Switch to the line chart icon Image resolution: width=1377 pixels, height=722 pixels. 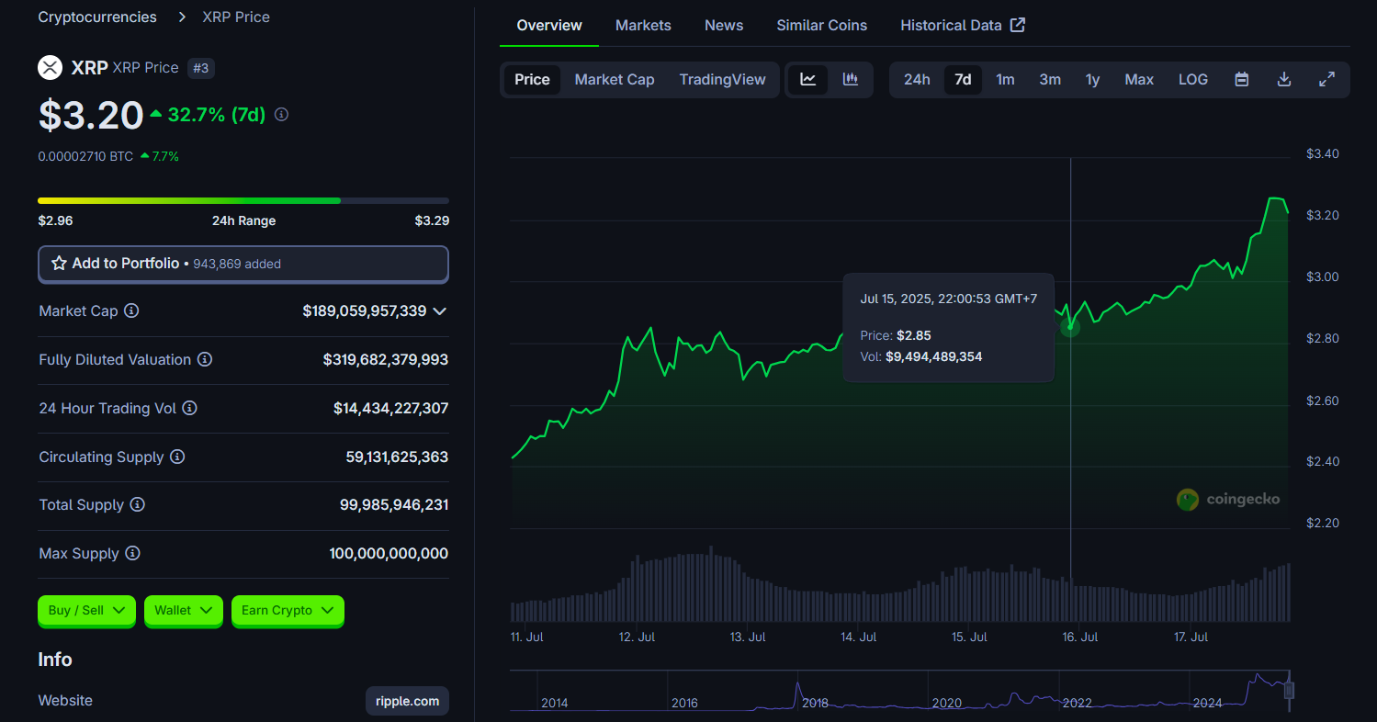pyautogui.click(x=807, y=79)
